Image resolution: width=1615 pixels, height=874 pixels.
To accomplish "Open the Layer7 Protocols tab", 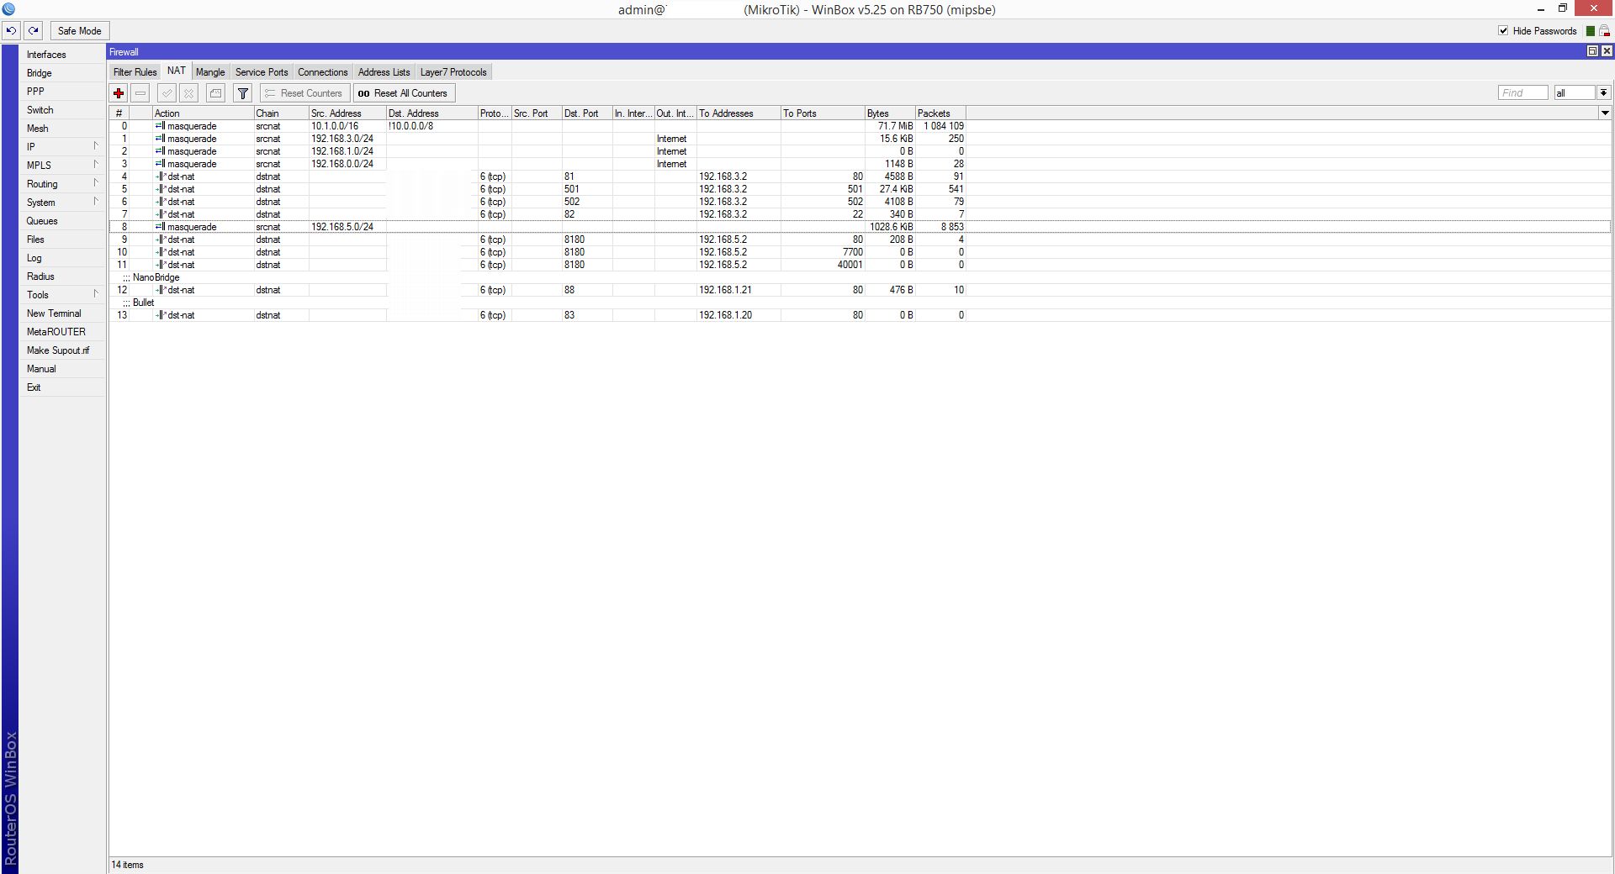I will click(453, 72).
